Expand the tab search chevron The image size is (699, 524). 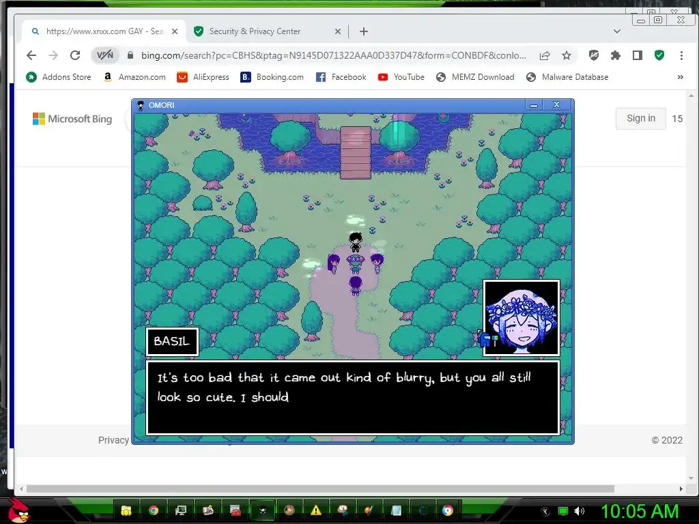pos(617,31)
